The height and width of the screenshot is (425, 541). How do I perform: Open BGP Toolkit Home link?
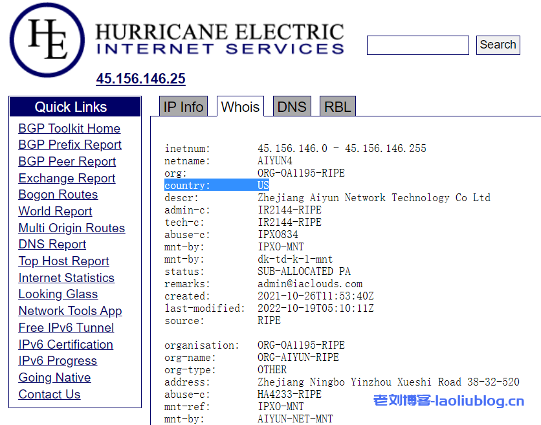(69, 129)
